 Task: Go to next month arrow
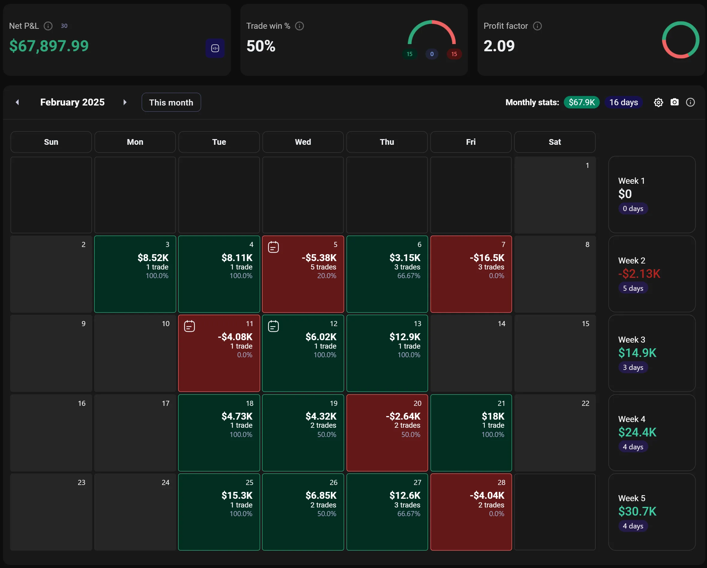click(x=125, y=102)
